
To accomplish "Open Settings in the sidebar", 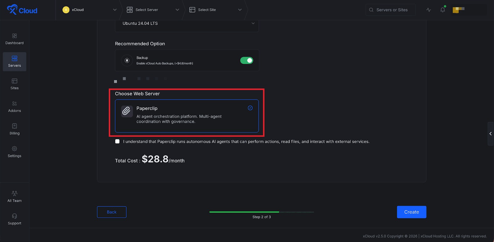I will 15,152.
